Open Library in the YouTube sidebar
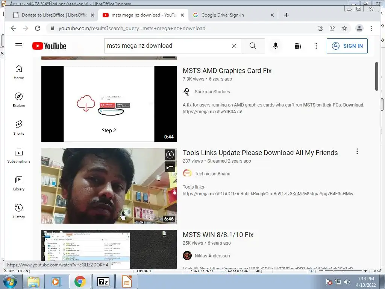This screenshot has height=289, width=385. pyautogui.click(x=19, y=184)
